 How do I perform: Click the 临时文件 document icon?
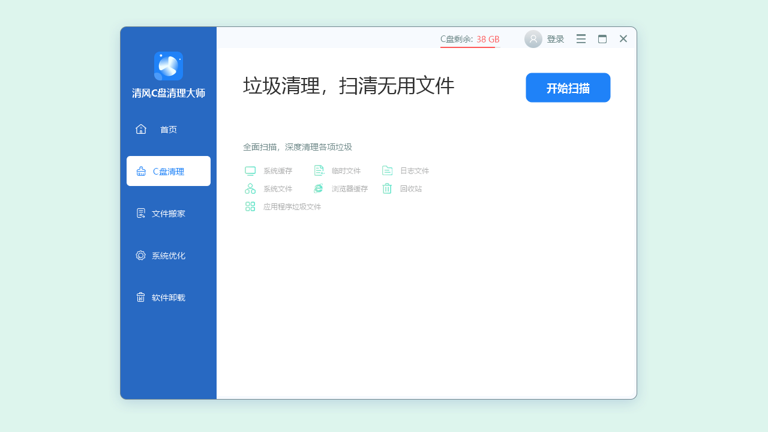(319, 170)
